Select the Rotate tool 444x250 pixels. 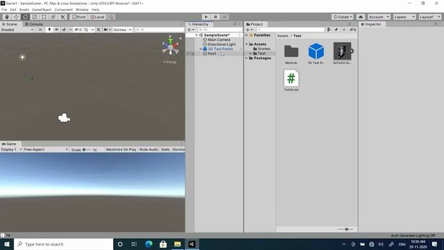point(26,17)
